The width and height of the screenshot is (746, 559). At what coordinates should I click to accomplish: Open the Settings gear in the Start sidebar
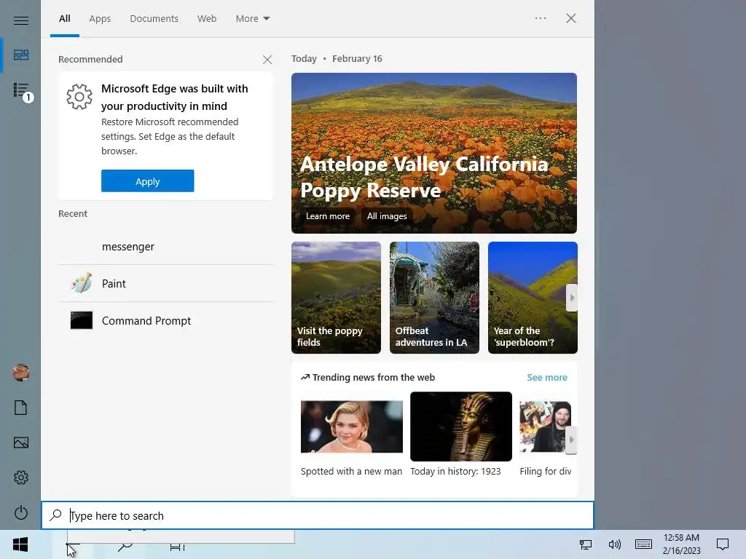[x=20, y=477]
